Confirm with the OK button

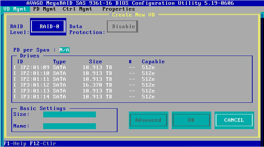[x=191, y=120]
